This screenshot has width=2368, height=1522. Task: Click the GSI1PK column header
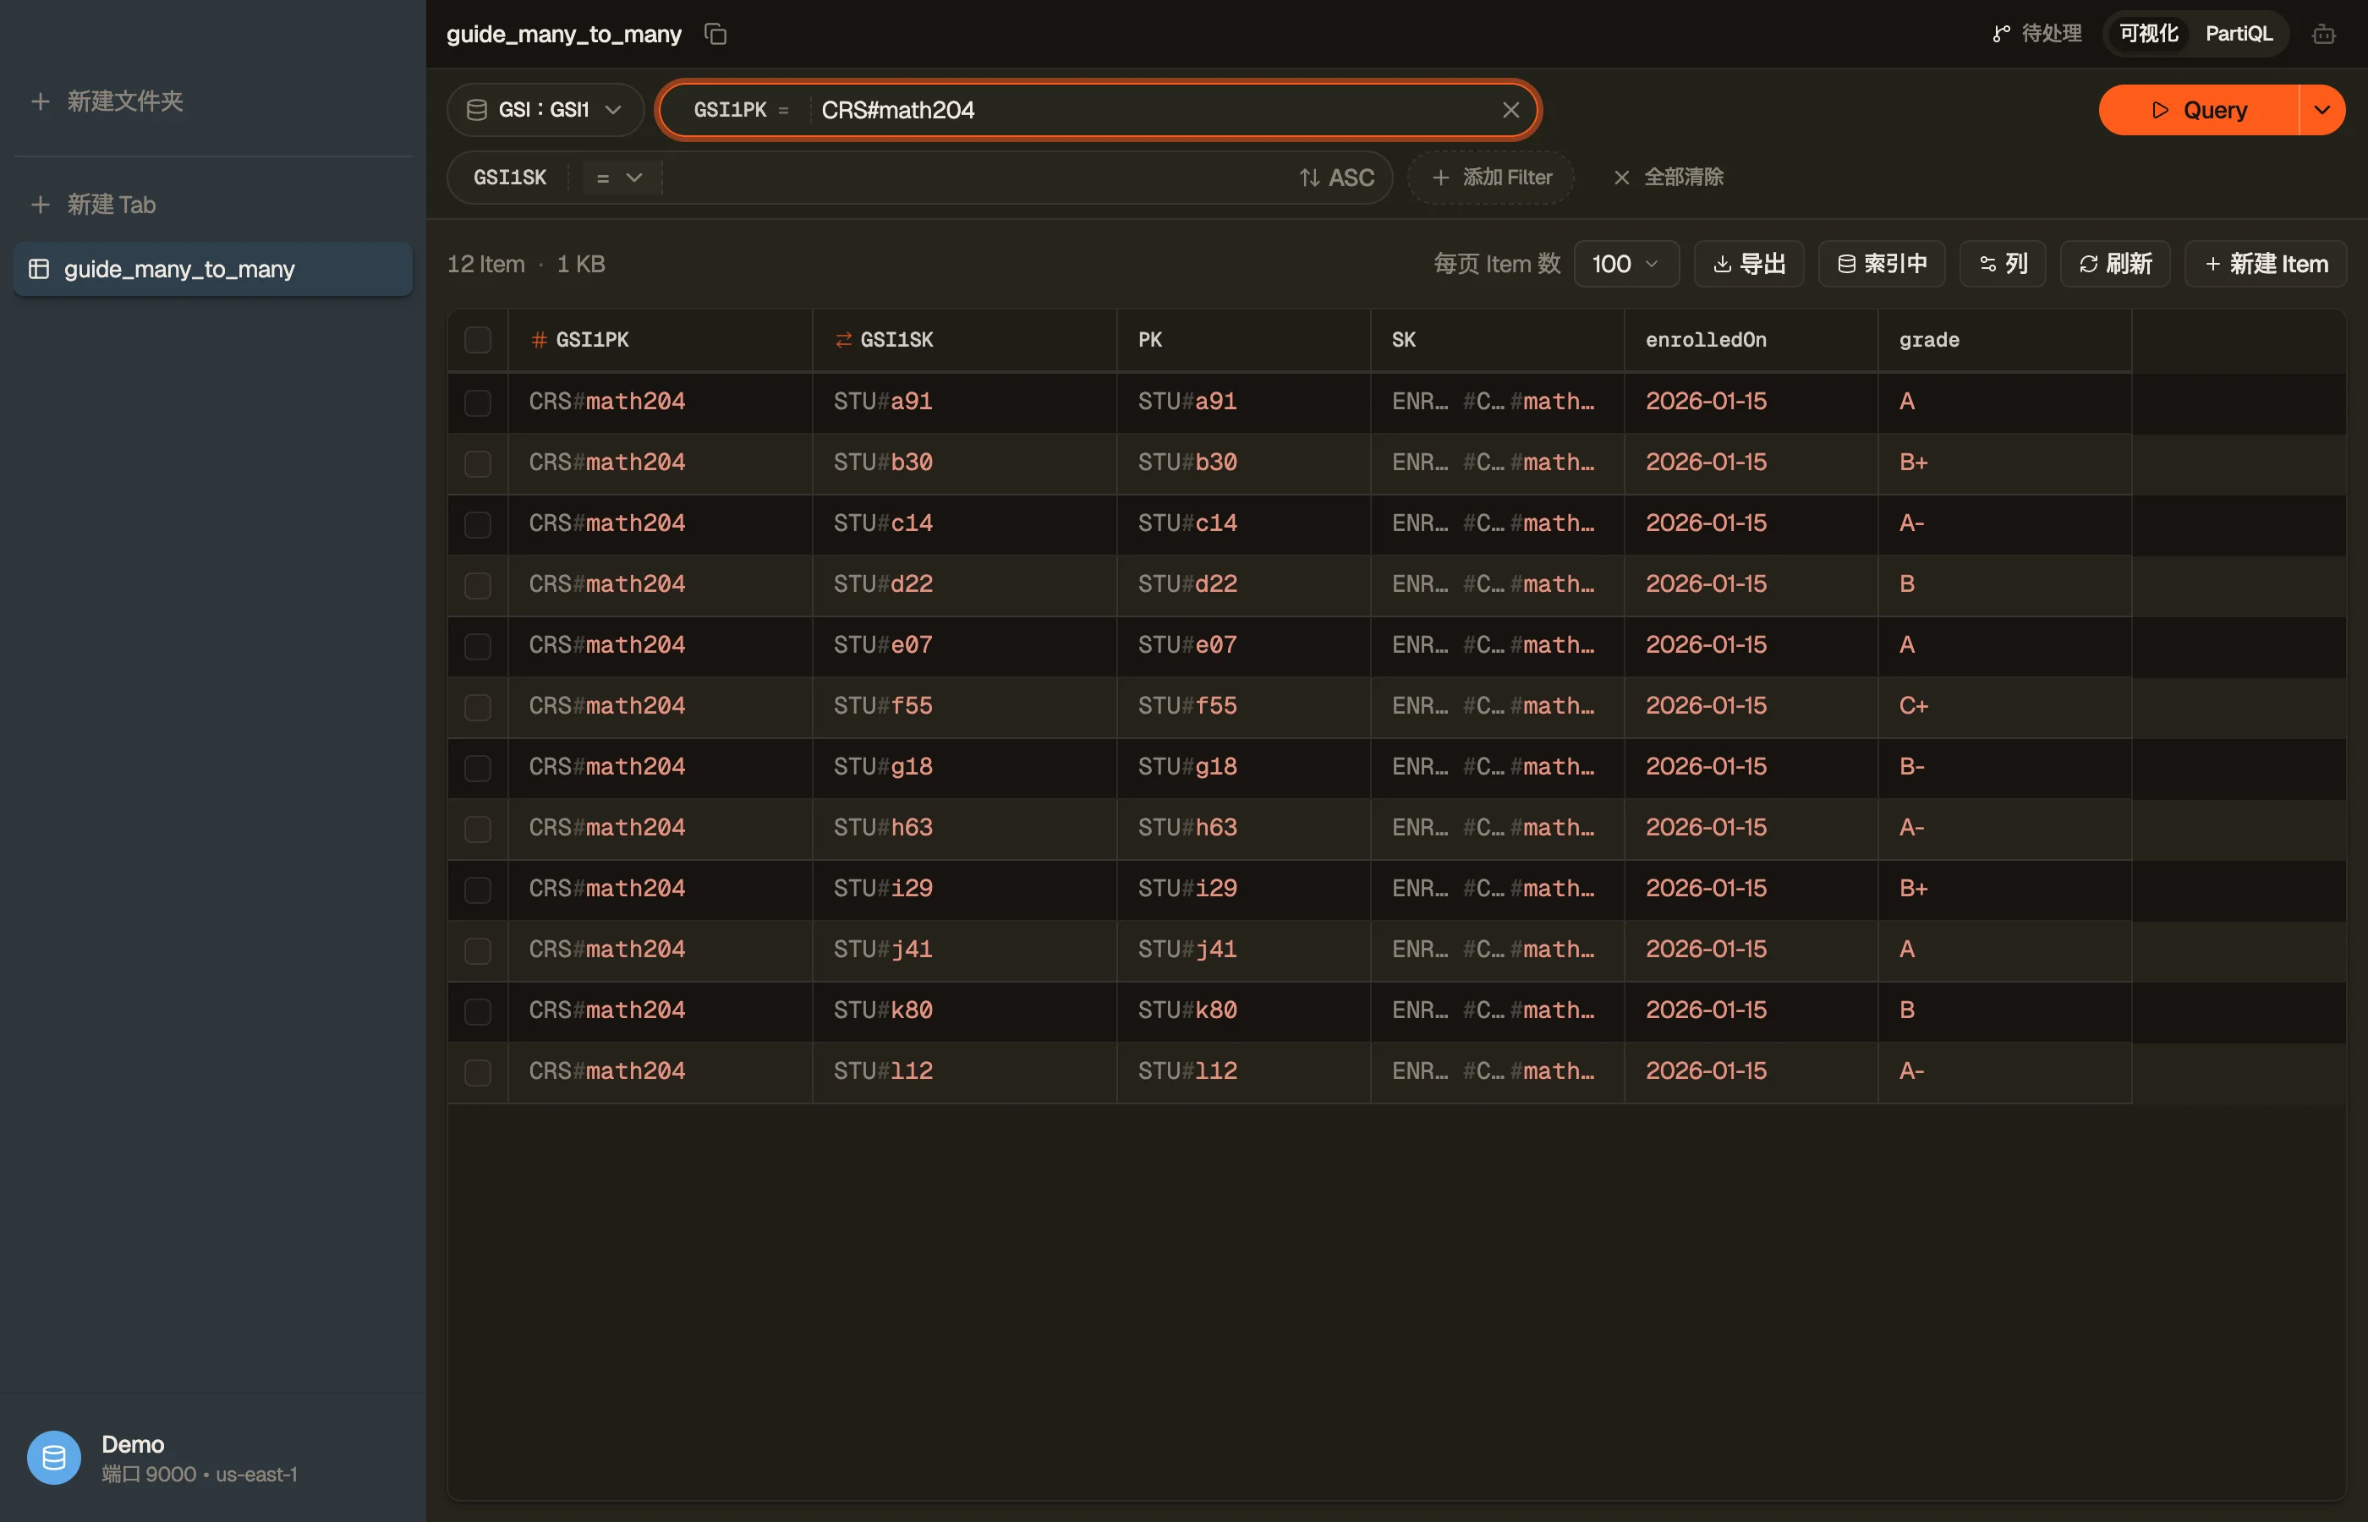point(661,340)
